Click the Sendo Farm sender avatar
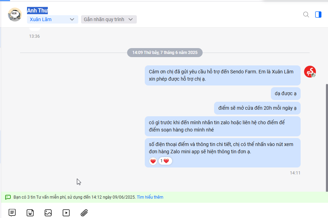The height and width of the screenshot is (218, 328). pos(310,72)
